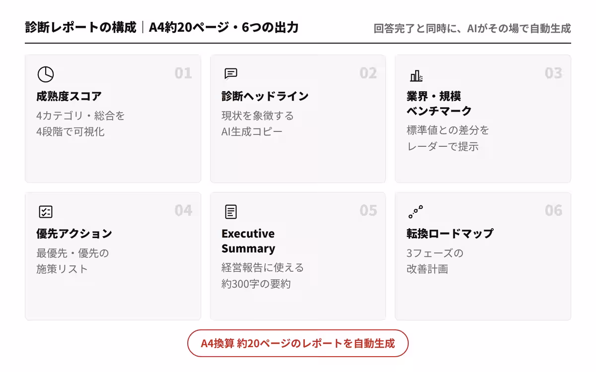
Task: Click the speech bubble icon for 診断ヘッドライン
Action: 230,74
